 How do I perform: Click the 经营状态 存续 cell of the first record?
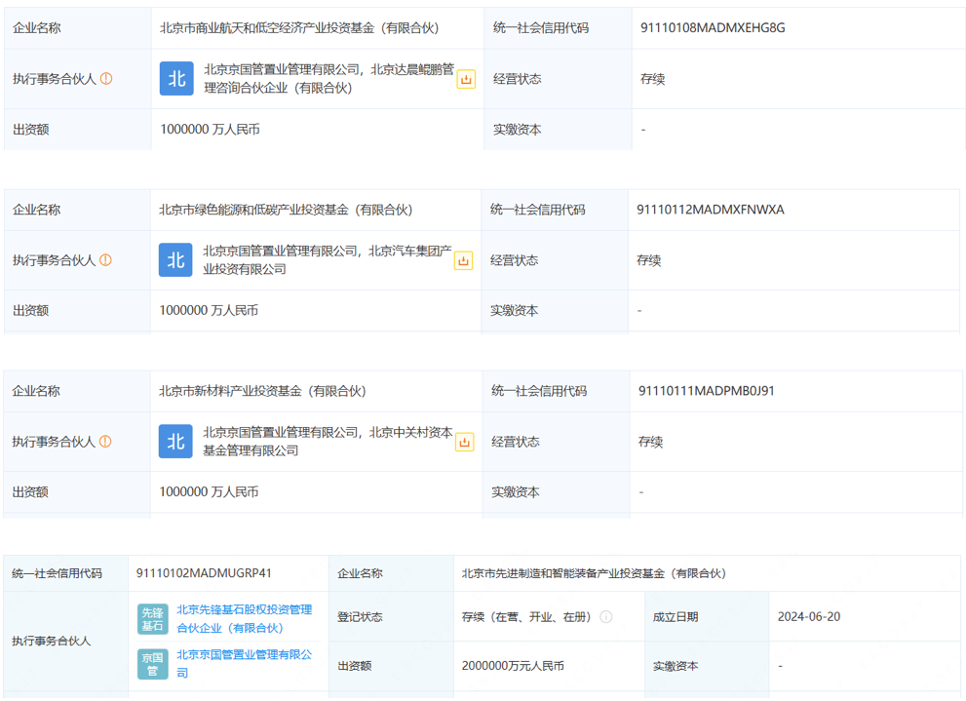653,79
